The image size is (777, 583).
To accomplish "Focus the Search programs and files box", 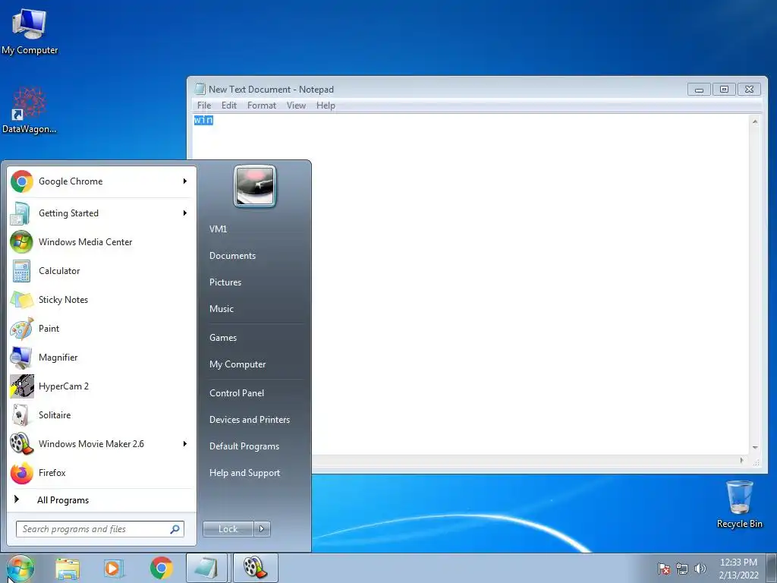I will point(100,529).
